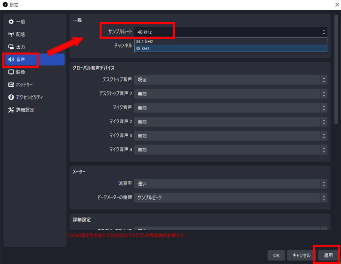Open the 詳細設定 tab label in sidebar
The width and height of the screenshot is (341, 264).
25,110
